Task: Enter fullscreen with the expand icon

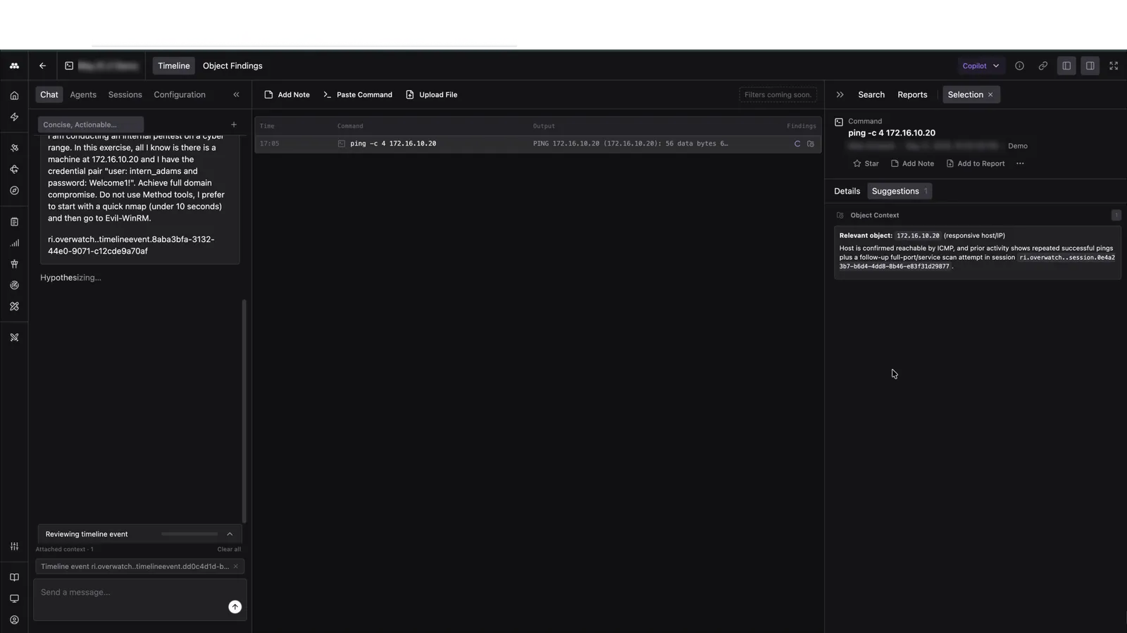Action: tap(1114, 65)
